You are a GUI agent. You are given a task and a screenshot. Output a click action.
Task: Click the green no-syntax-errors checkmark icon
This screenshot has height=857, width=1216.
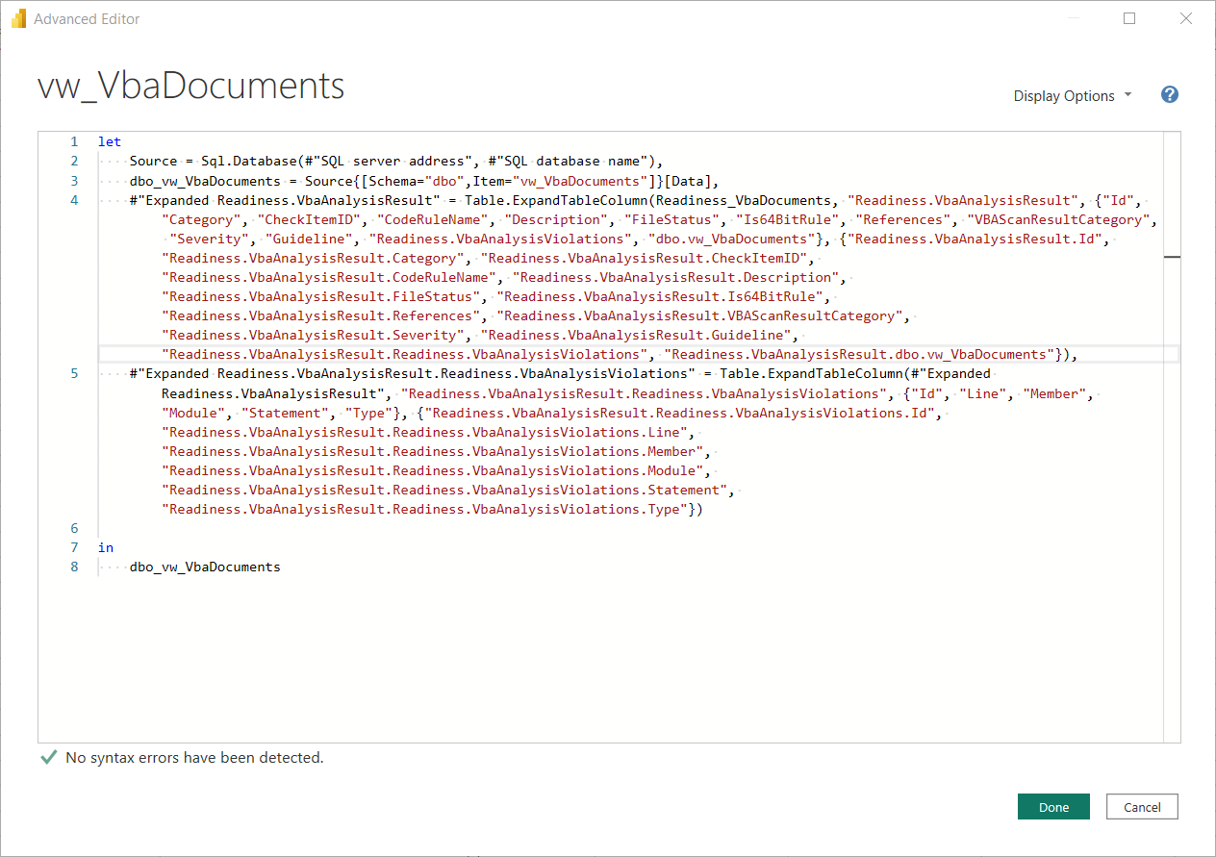(x=48, y=758)
